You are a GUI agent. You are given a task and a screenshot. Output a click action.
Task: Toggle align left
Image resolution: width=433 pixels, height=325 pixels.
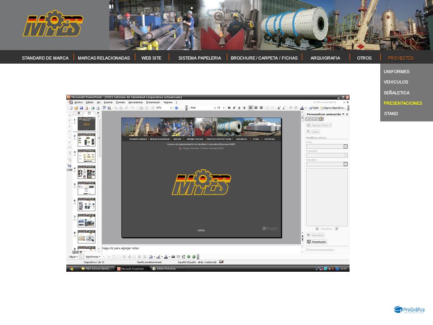click(251, 108)
